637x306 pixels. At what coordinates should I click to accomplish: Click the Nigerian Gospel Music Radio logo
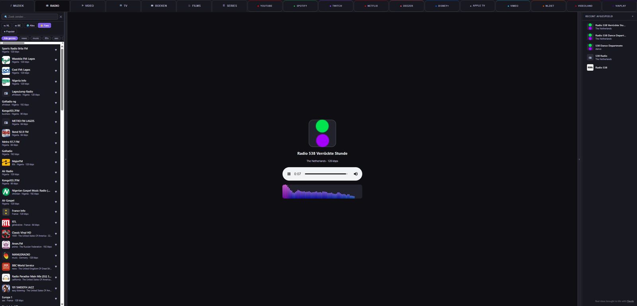tap(6, 192)
